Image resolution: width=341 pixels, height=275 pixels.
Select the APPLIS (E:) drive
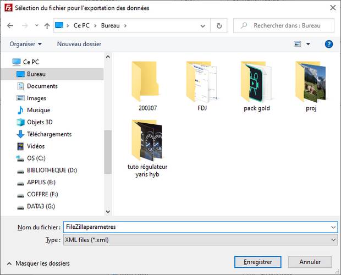coord(41,182)
